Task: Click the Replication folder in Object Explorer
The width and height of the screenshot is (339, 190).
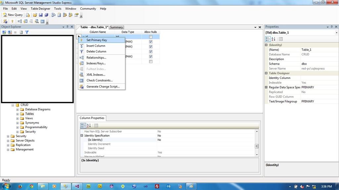Action: pos(23,145)
